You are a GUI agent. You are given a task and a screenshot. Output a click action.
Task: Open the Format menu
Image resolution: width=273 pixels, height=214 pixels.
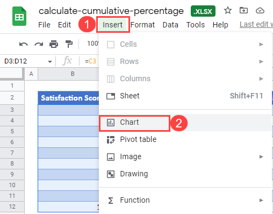point(142,25)
